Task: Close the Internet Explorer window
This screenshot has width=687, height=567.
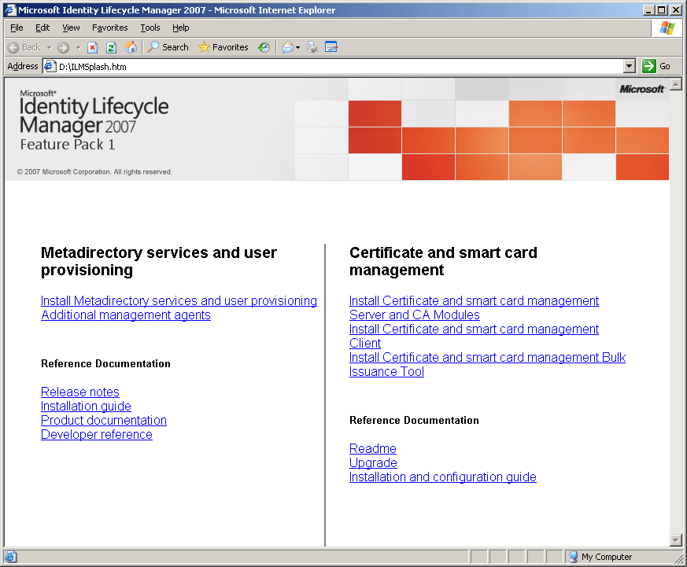Action: (x=676, y=9)
